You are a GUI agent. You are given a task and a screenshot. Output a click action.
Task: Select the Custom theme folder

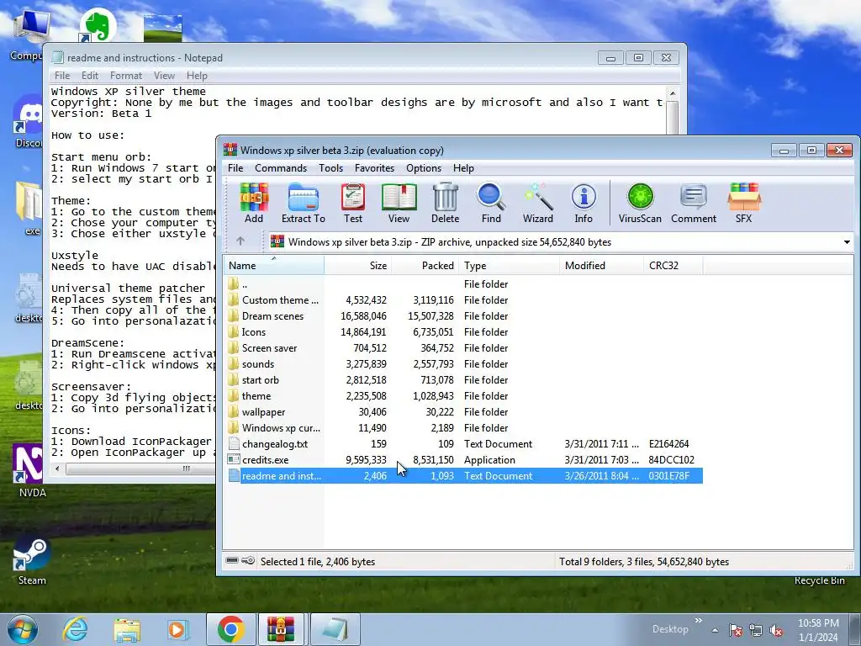click(x=463, y=300)
